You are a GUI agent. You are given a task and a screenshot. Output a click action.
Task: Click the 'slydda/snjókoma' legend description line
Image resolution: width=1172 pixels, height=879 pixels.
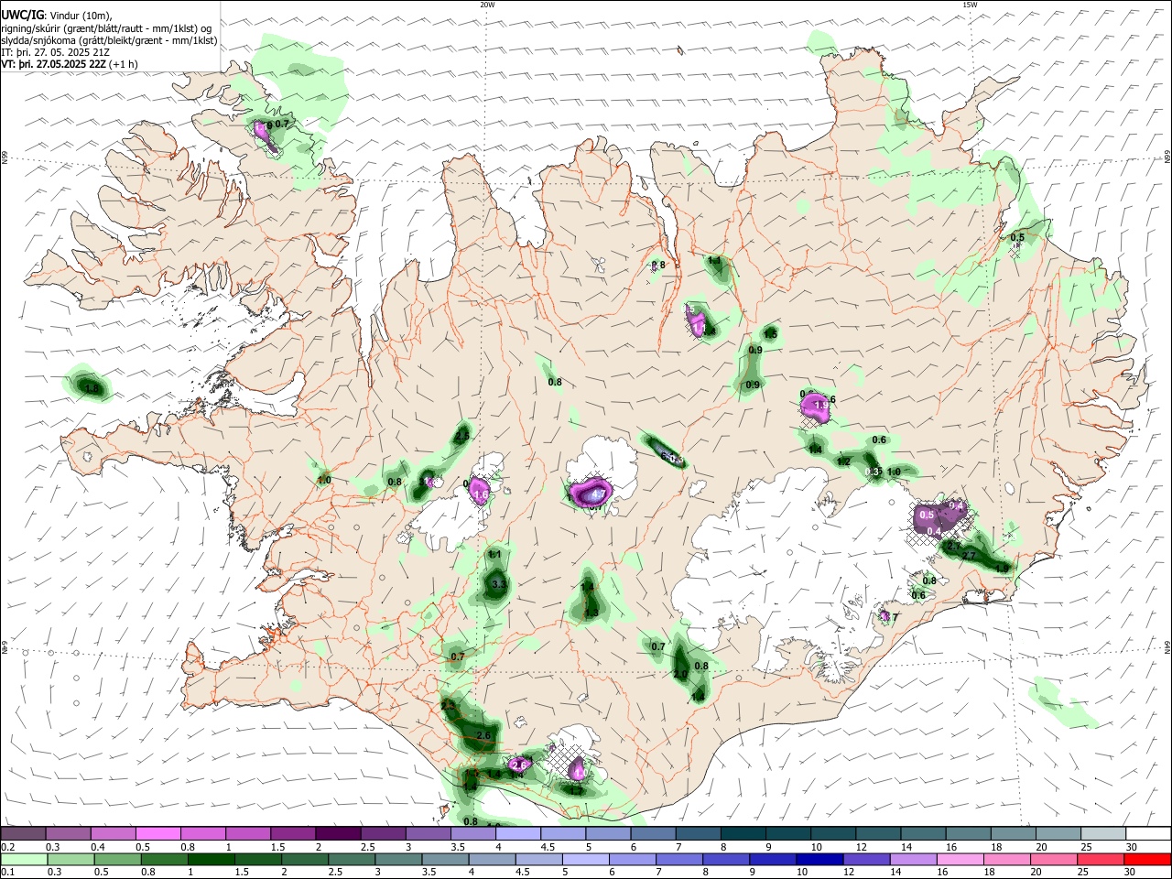109,40
